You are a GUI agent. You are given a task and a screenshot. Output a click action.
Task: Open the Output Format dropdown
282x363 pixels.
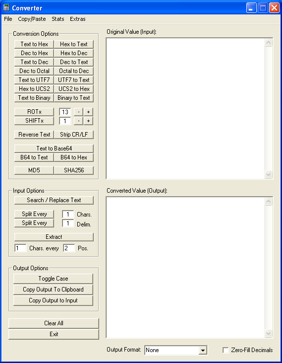tap(203, 350)
